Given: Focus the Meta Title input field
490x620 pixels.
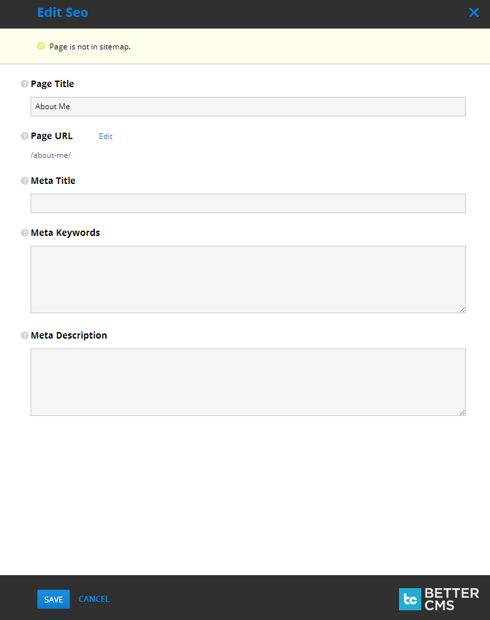Looking at the screenshot, I should point(248,203).
